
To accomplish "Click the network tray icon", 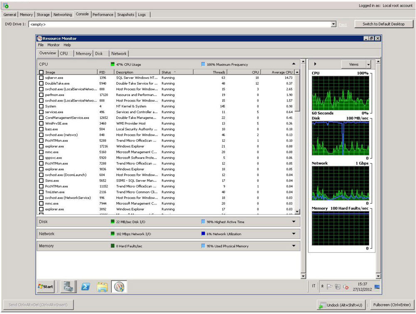I will tap(337, 287).
